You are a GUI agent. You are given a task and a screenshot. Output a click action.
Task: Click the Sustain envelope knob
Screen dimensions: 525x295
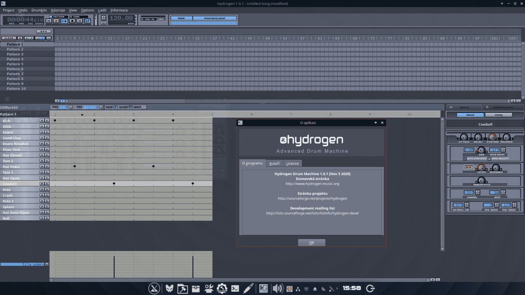click(x=493, y=137)
